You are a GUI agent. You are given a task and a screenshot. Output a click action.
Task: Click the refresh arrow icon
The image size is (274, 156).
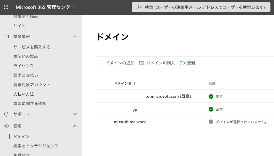click(182, 63)
